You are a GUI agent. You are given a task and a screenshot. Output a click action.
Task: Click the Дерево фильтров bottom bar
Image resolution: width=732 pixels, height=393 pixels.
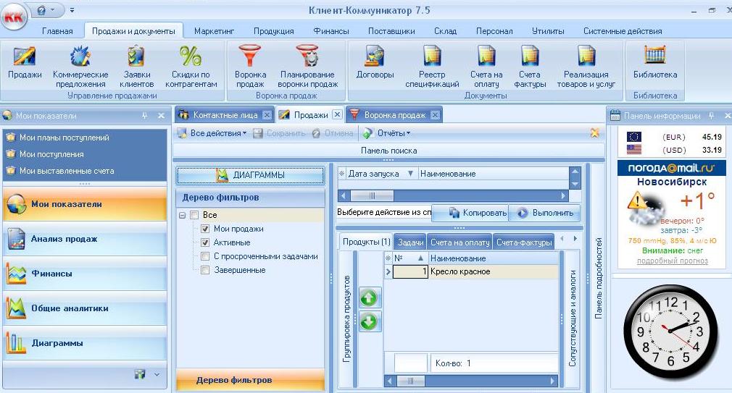250,380
